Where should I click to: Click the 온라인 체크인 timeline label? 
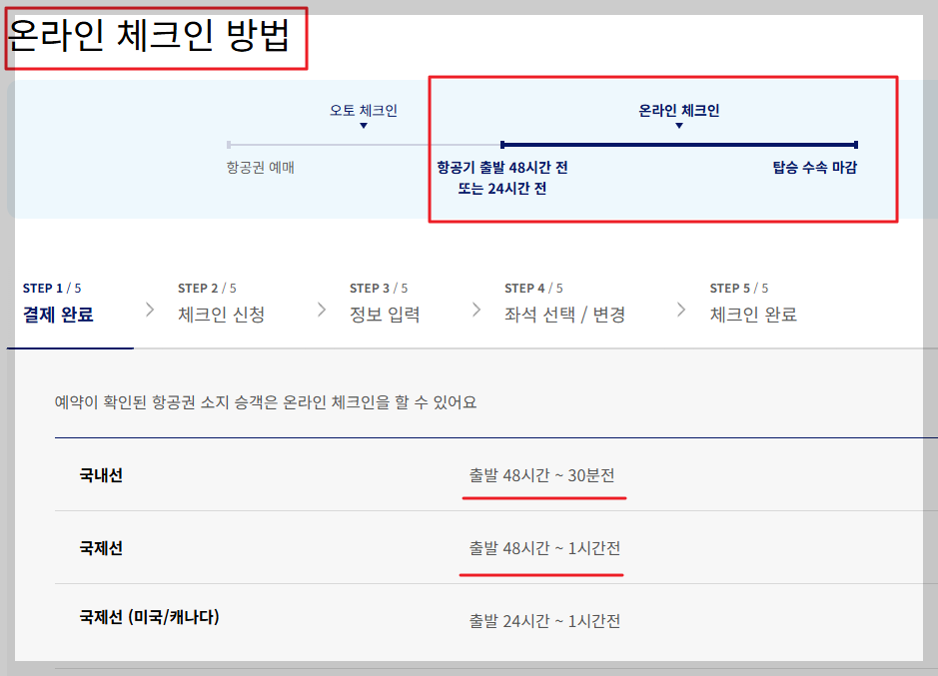(x=679, y=110)
